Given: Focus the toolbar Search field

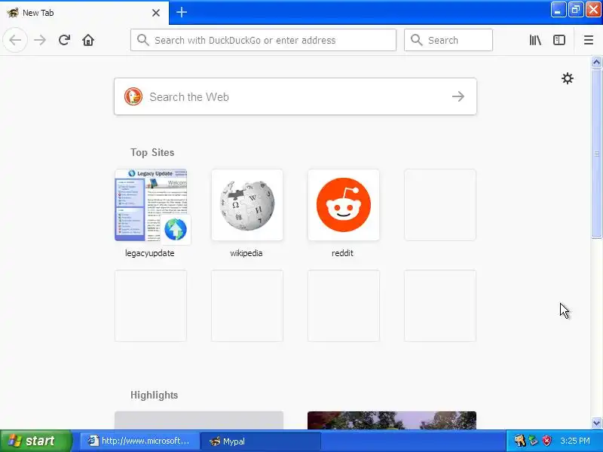Looking at the screenshot, I should coord(448,40).
